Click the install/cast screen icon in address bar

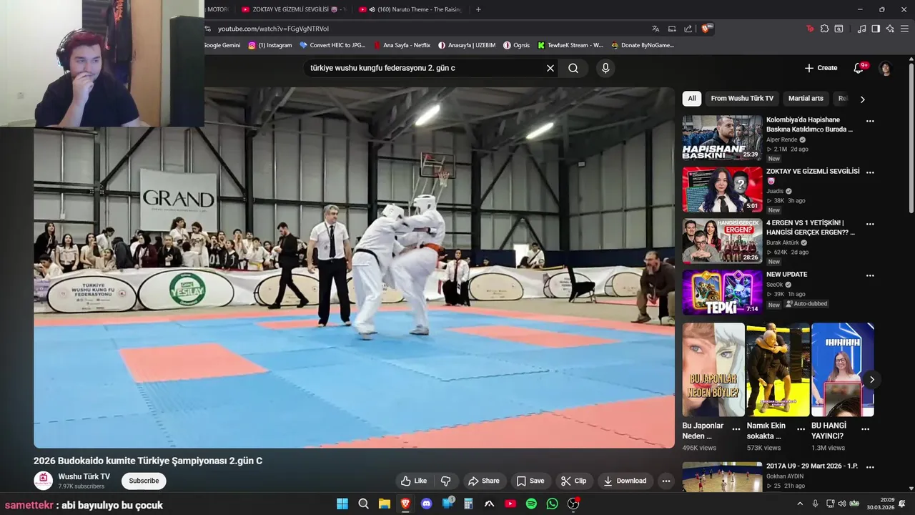(x=672, y=29)
